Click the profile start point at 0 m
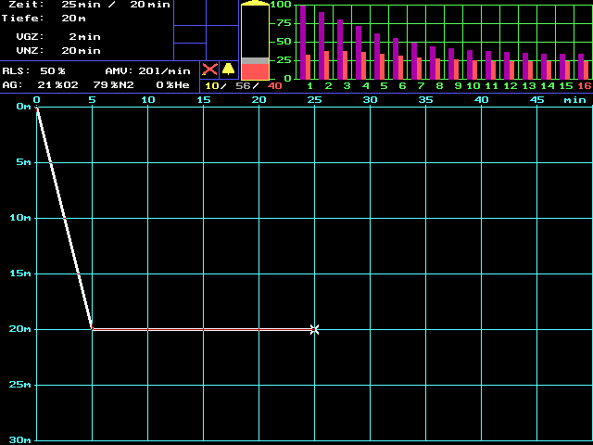Viewport: 593px width, 445px height. pyautogui.click(x=36, y=107)
